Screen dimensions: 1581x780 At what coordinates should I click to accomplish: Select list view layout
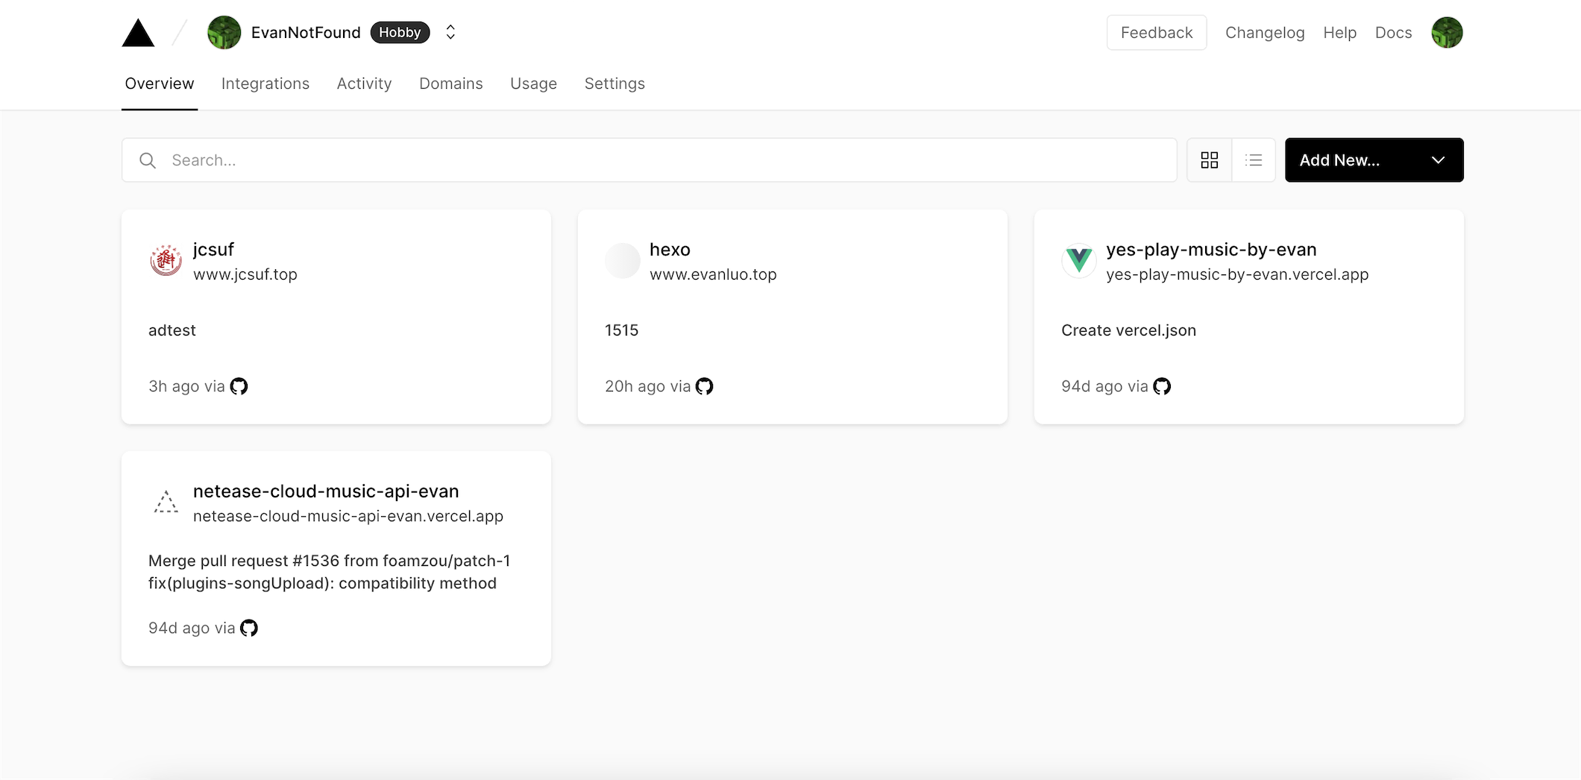pos(1254,160)
